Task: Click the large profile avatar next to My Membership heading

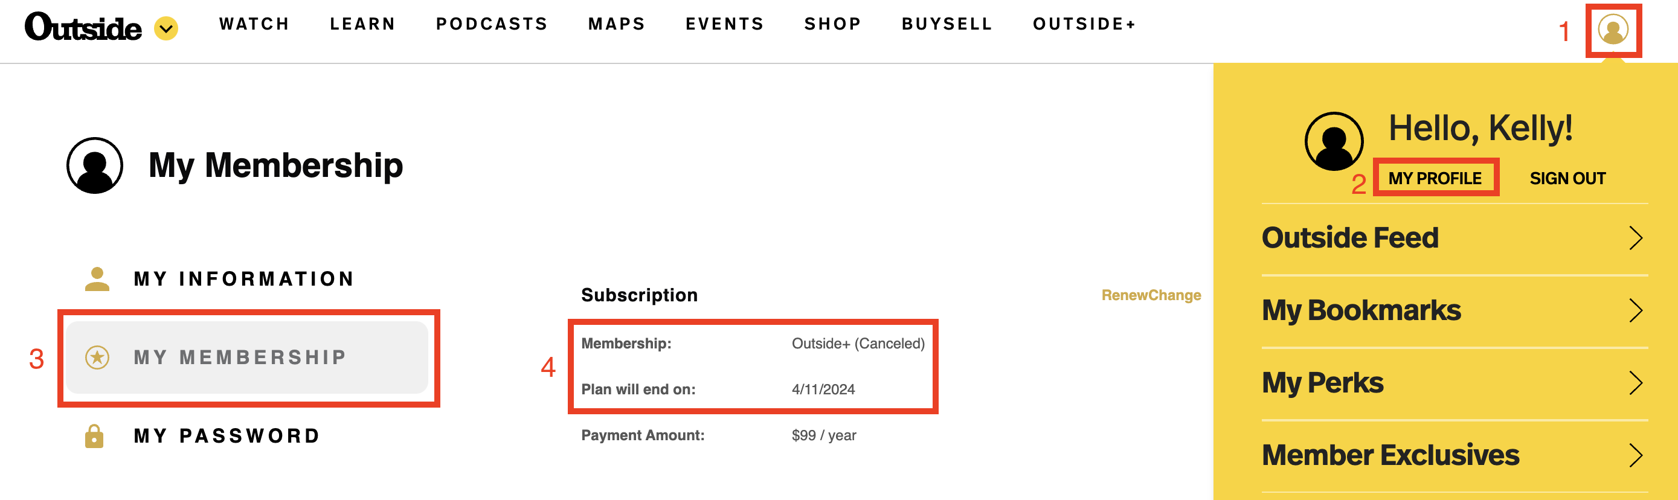Action: [x=95, y=165]
